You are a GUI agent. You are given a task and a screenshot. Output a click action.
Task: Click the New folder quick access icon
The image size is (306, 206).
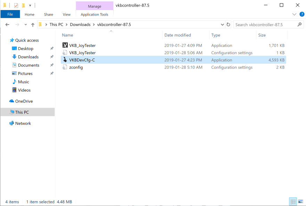coord(23,6)
